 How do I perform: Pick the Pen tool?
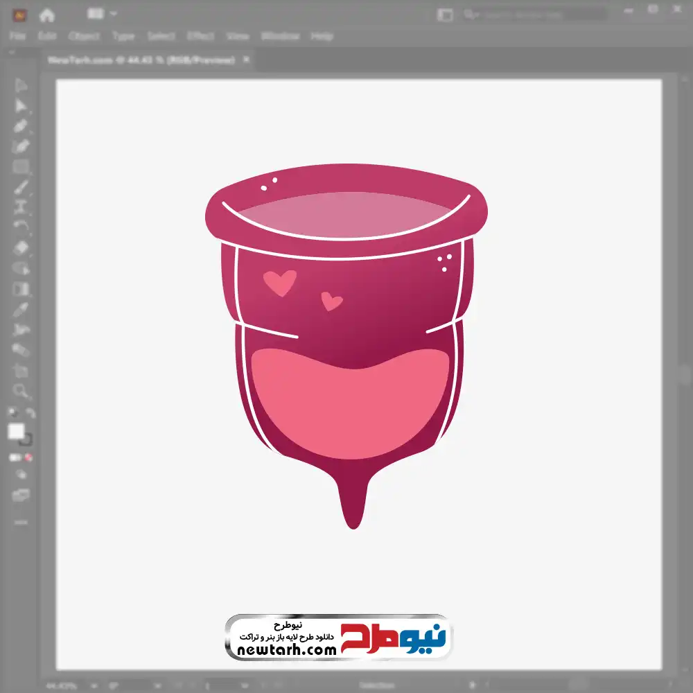[21, 126]
